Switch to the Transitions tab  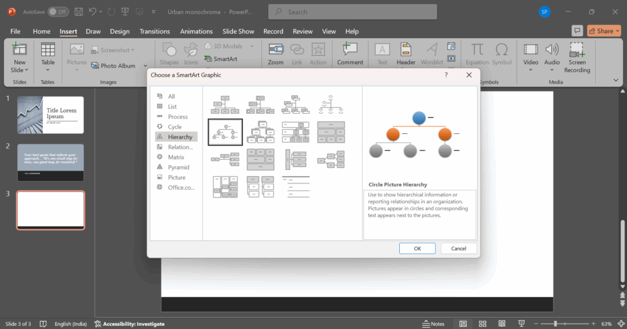pos(154,31)
